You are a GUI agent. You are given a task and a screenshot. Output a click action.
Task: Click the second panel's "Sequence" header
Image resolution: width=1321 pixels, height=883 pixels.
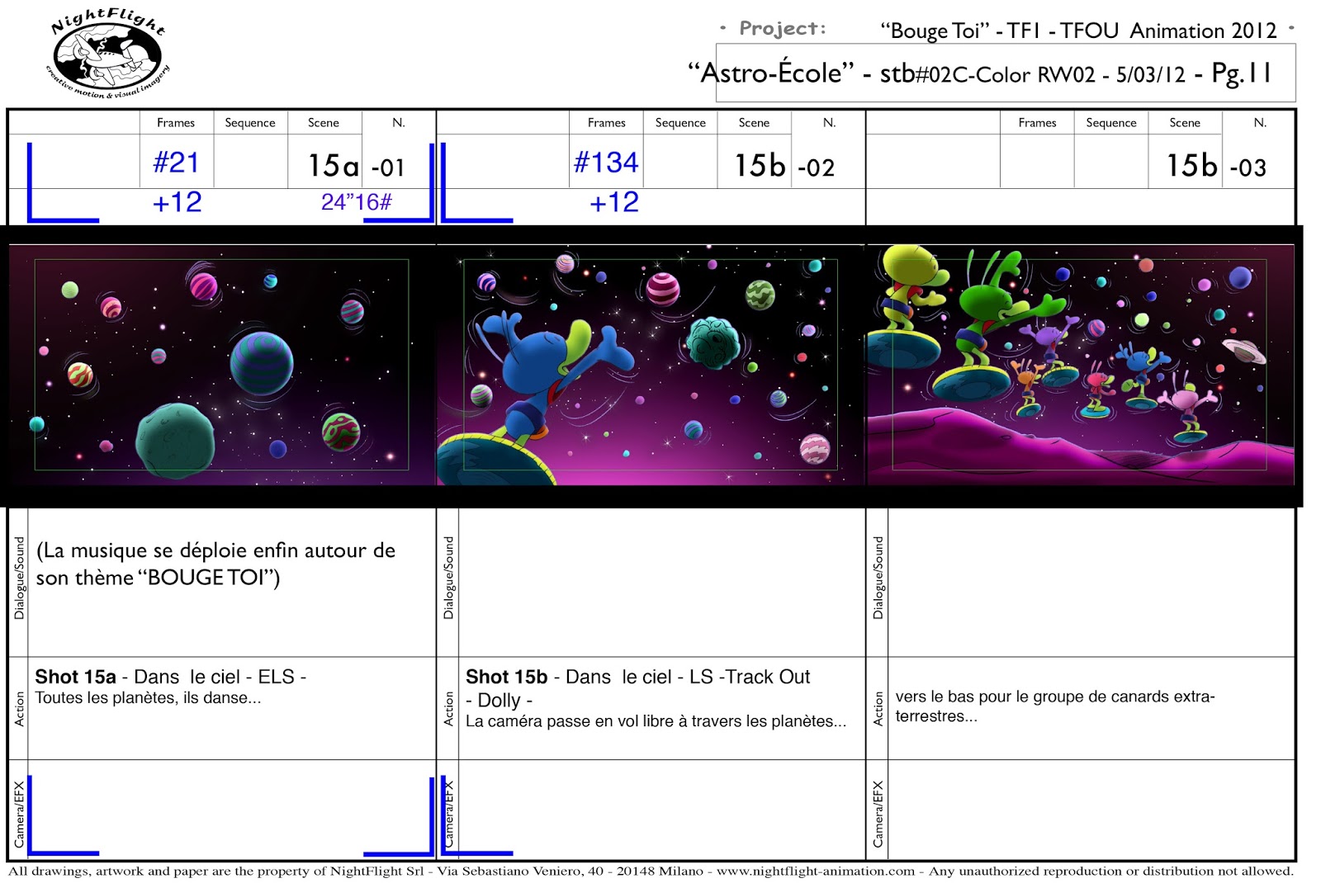pyautogui.click(x=680, y=122)
